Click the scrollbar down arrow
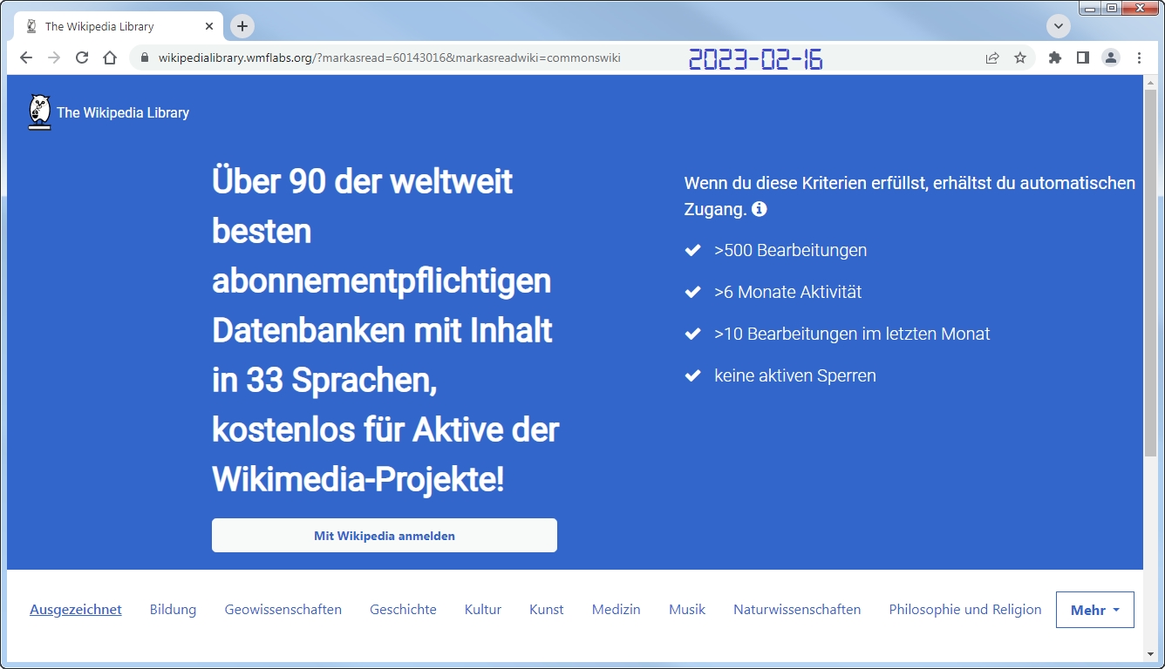Viewport: 1165px width, 669px height. click(x=1151, y=653)
